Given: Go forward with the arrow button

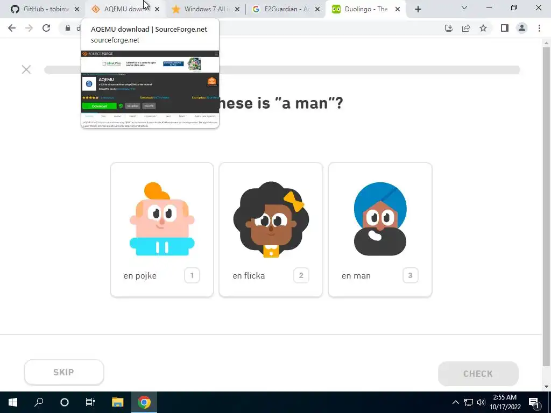Looking at the screenshot, I should point(29,28).
